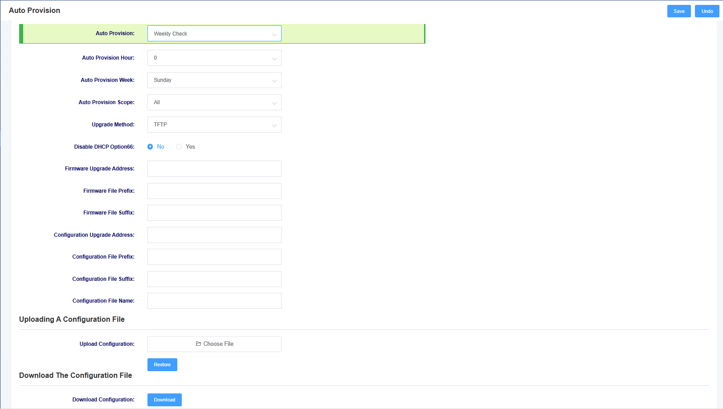This screenshot has width=723, height=409.
Task: Click the Uploading A Configuration File heading
Action: pyautogui.click(x=72, y=320)
